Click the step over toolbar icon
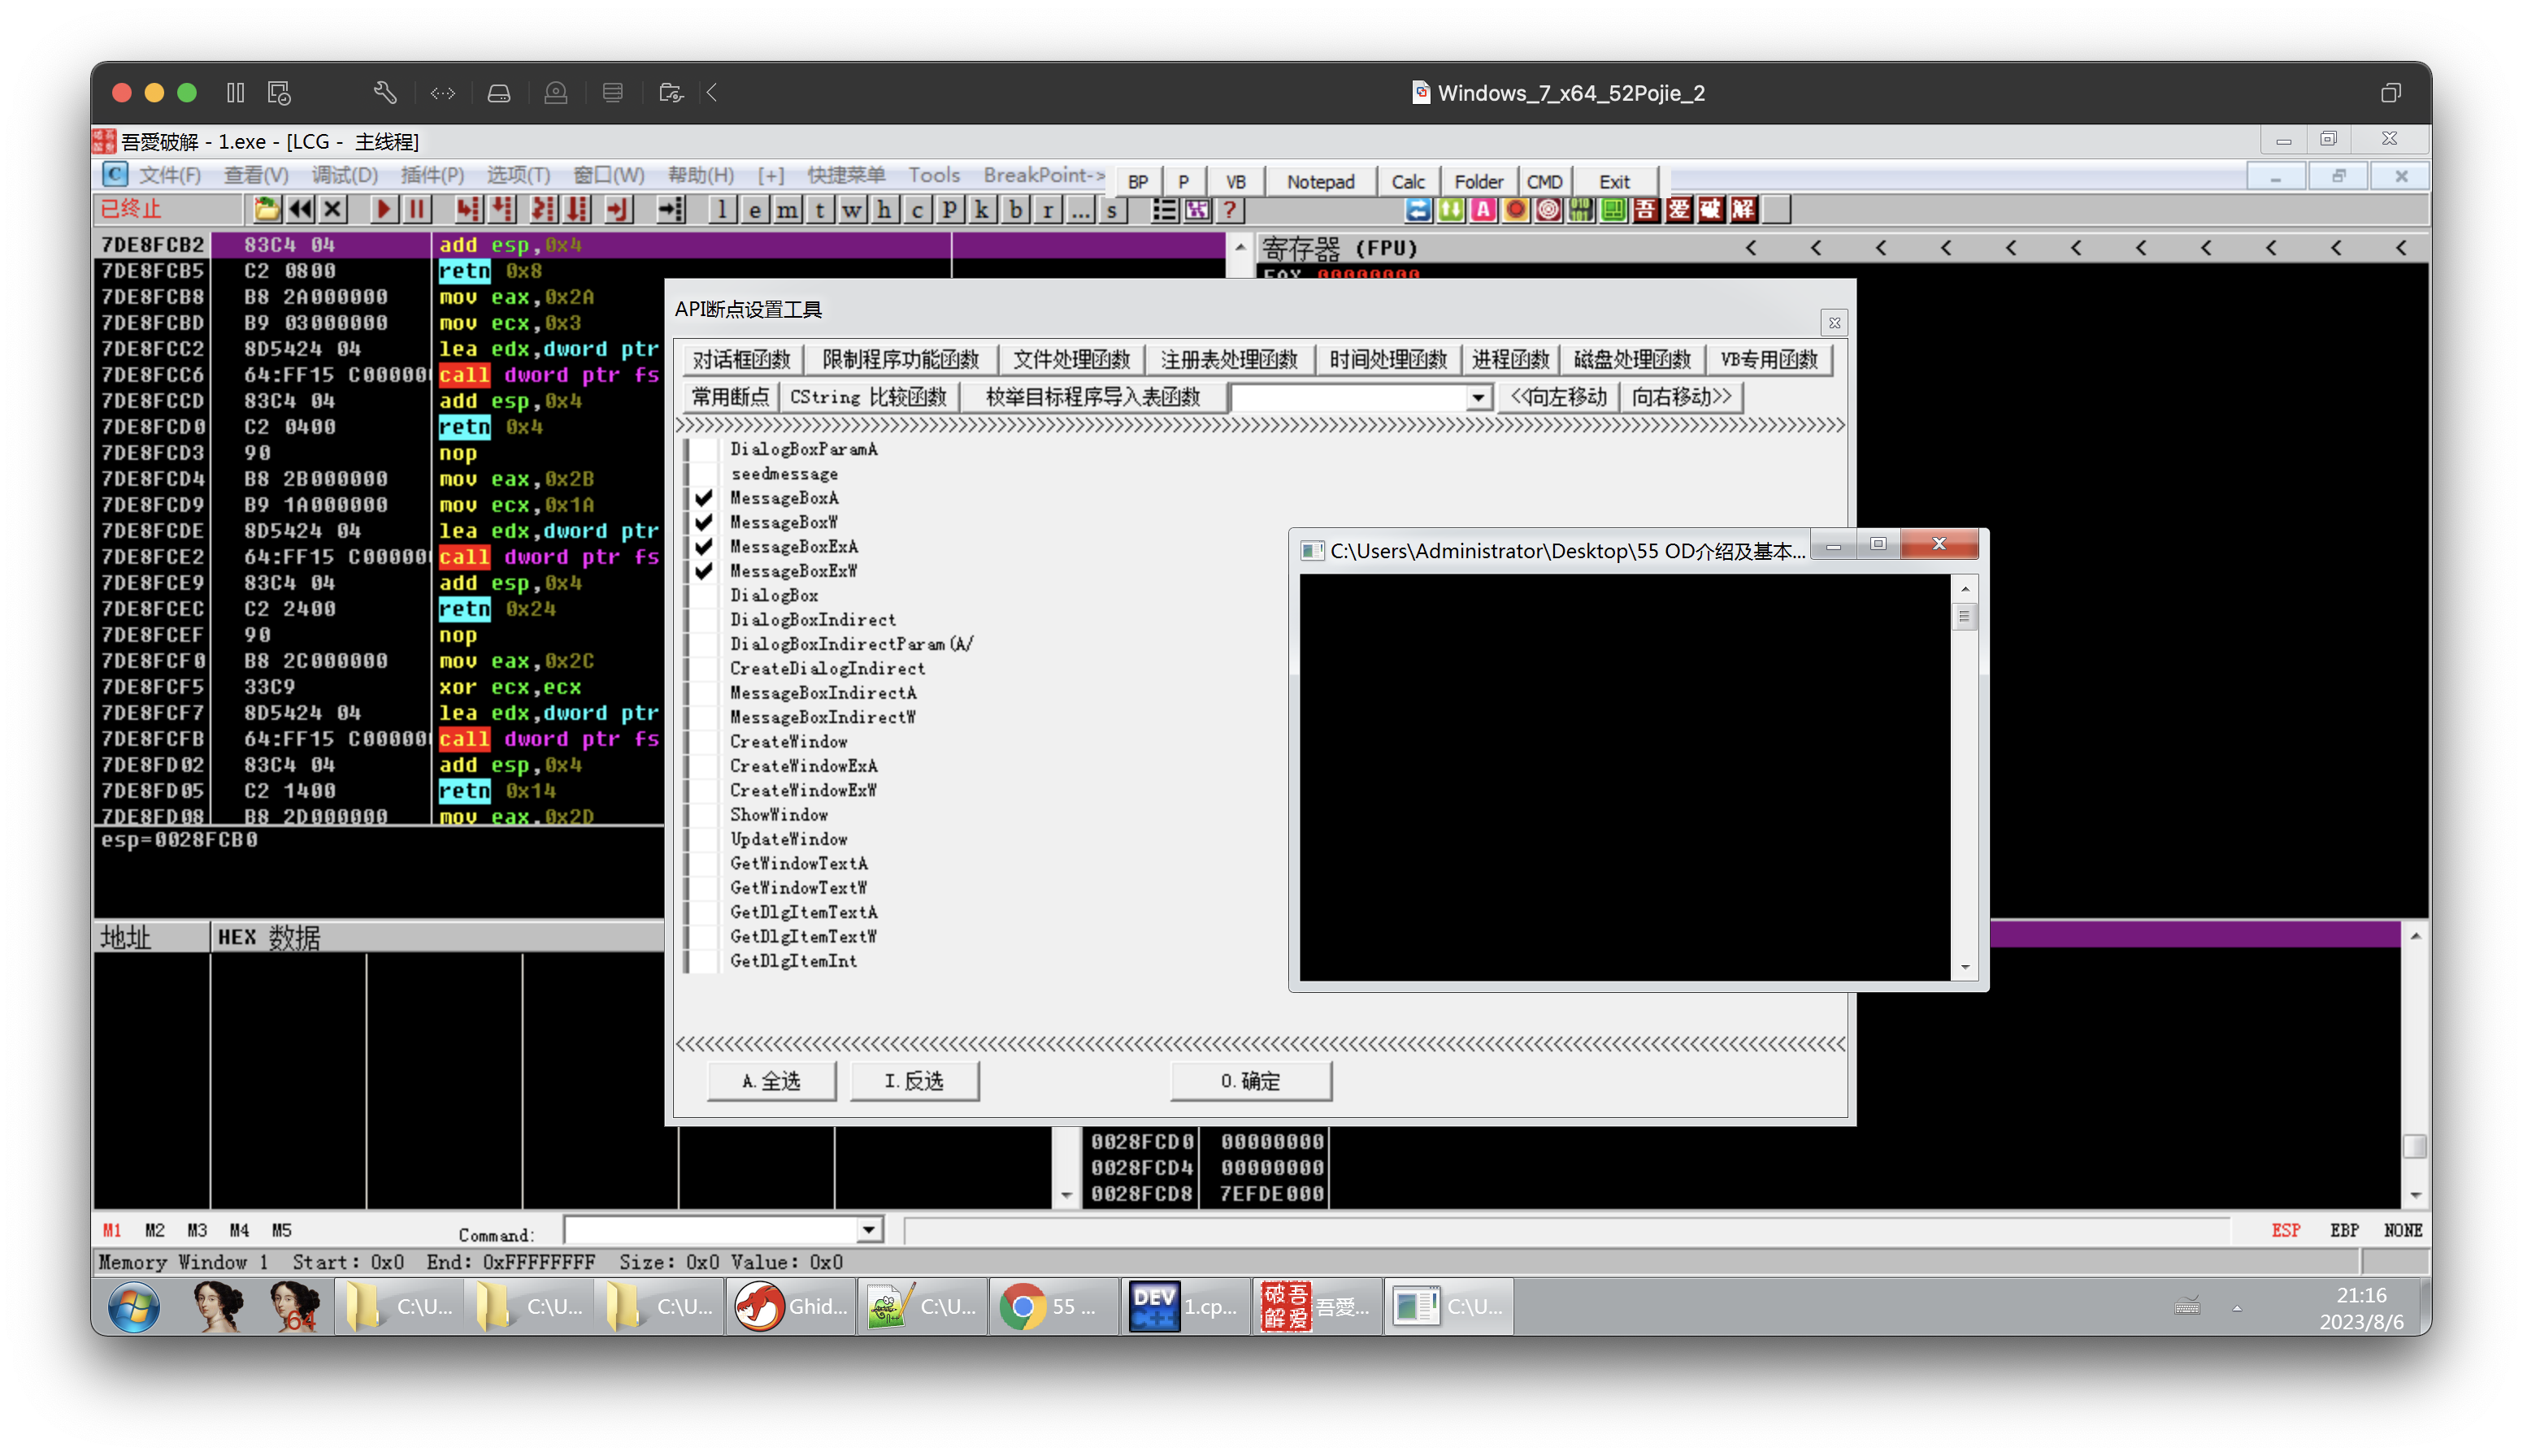This screenshot has height=1456, width=2523. point(502,210)
